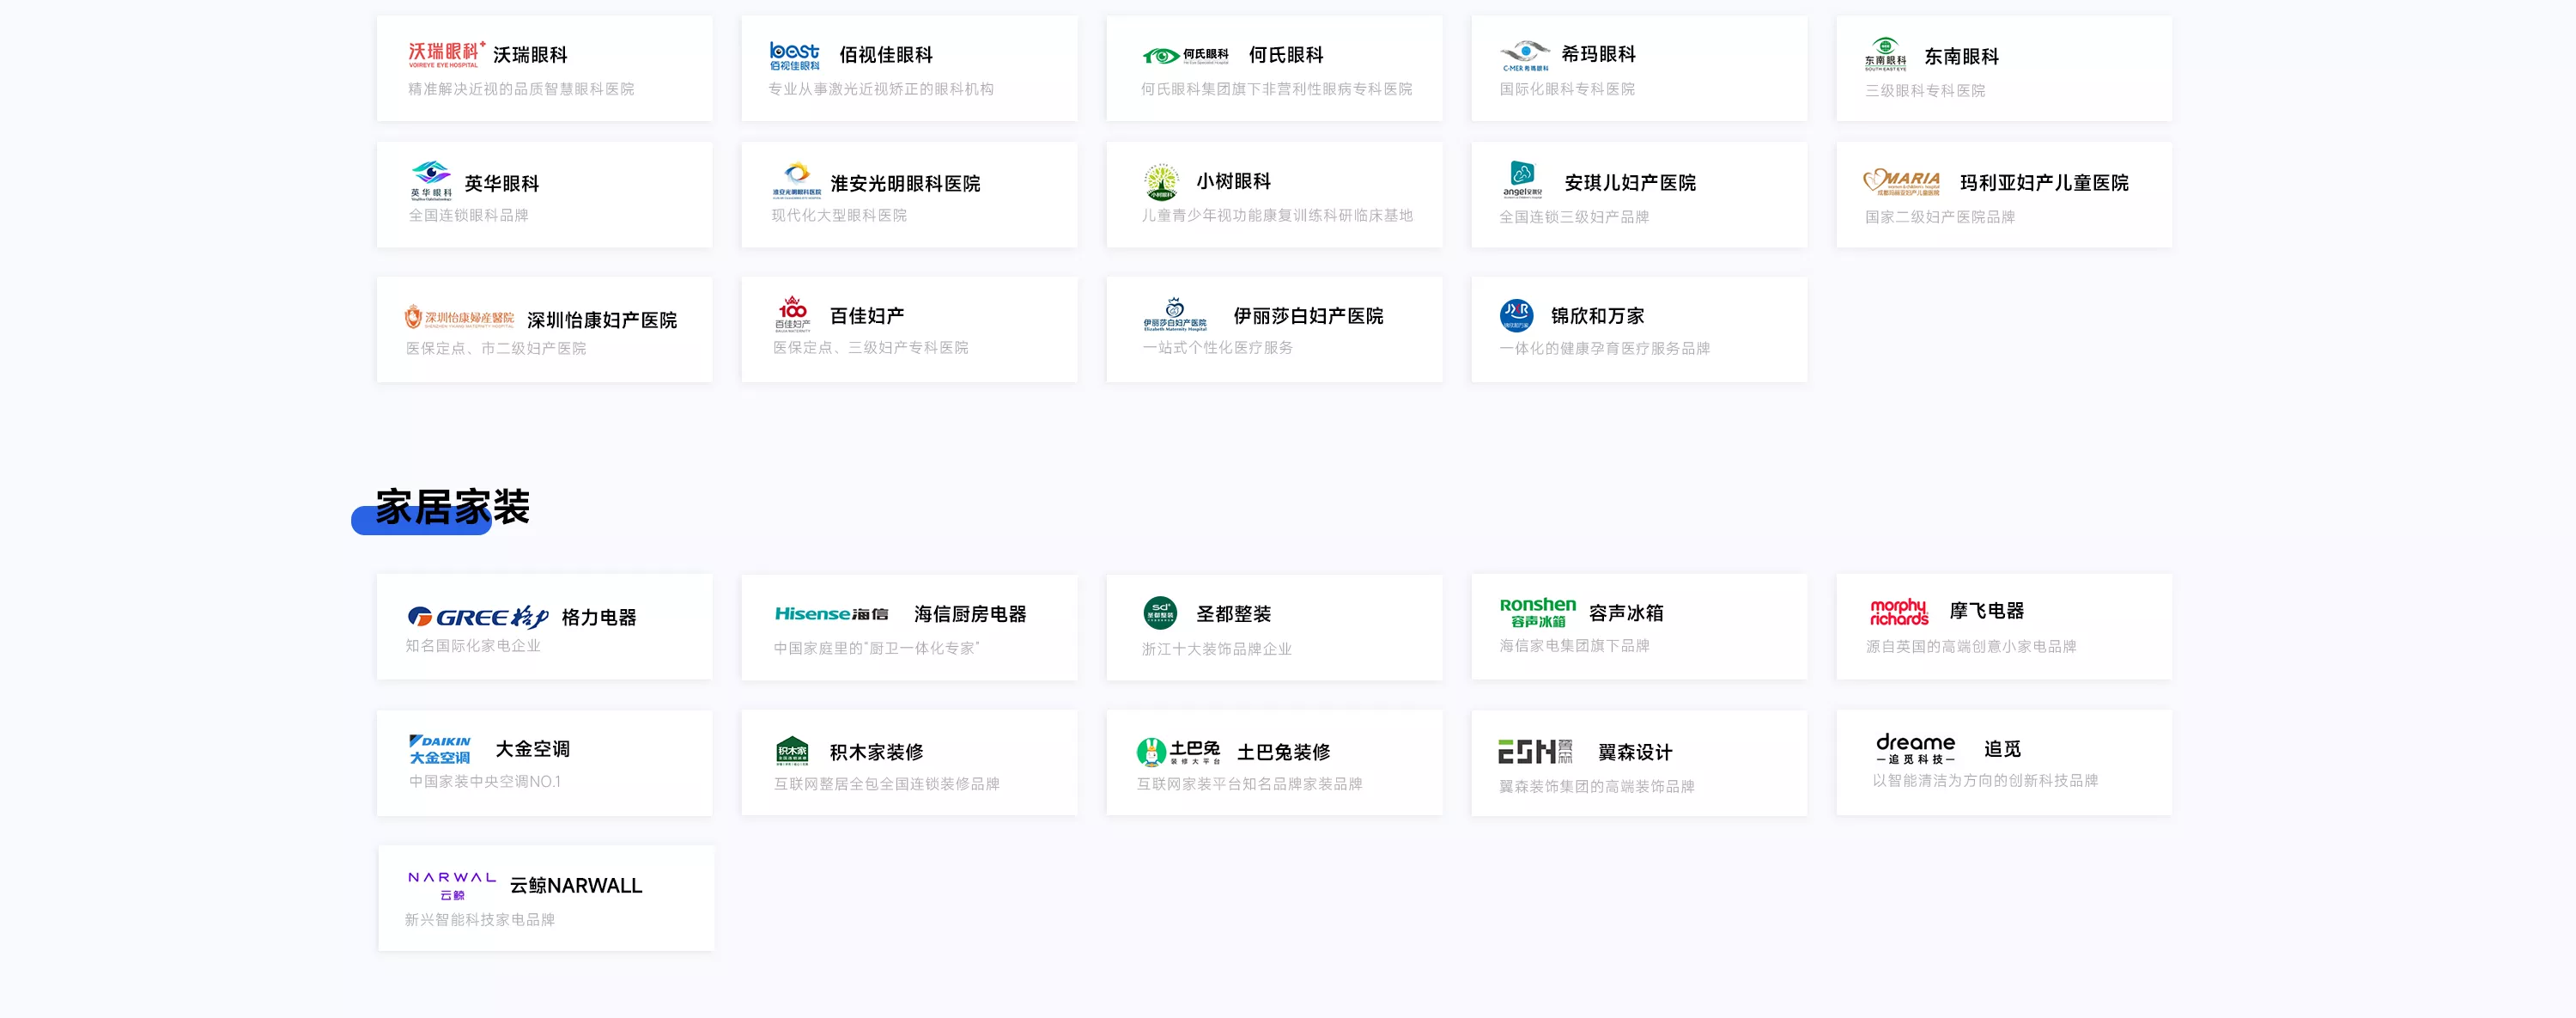Click the dreame brand logo

(1914, 748)
